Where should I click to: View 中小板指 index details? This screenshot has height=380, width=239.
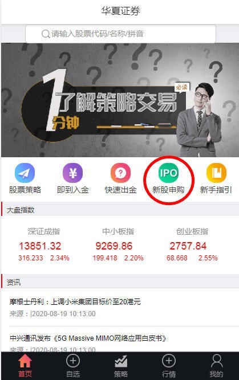pyautogui.click(x=118, y=245)
